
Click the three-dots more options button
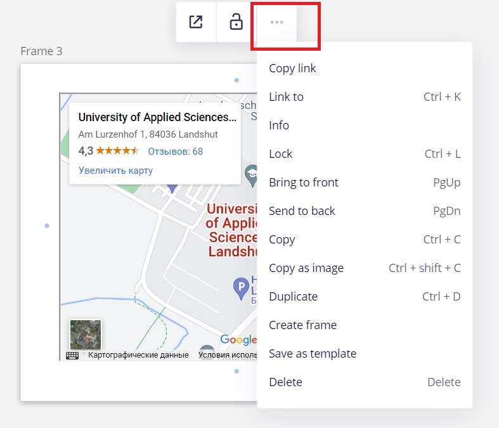276,22
